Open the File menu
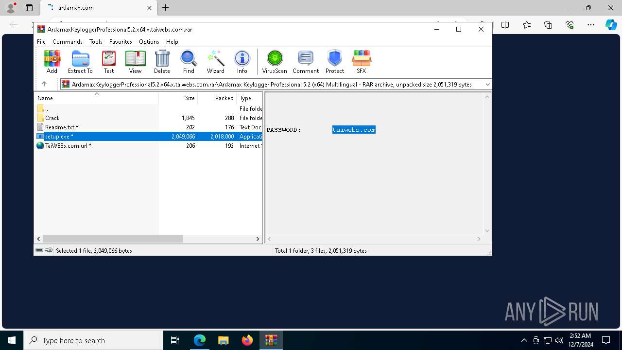Viewport: 622px width, 350px height. coord(41,41)
